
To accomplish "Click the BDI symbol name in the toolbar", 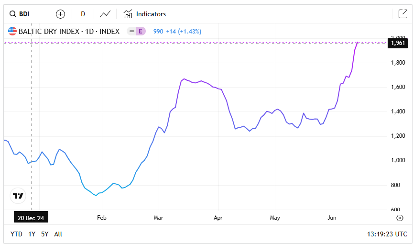I will point(24,14).
